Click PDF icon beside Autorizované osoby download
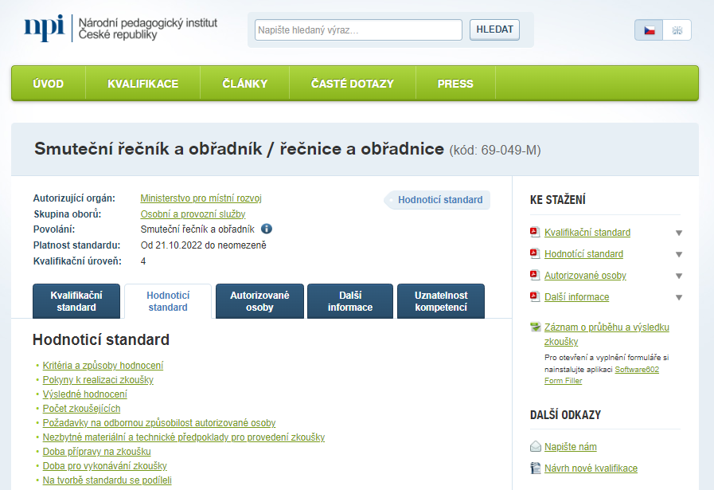The image size is (714, 490). point(535,276)
